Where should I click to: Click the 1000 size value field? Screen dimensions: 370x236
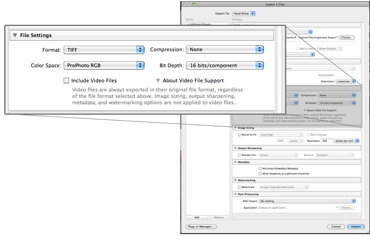point(282,141)
